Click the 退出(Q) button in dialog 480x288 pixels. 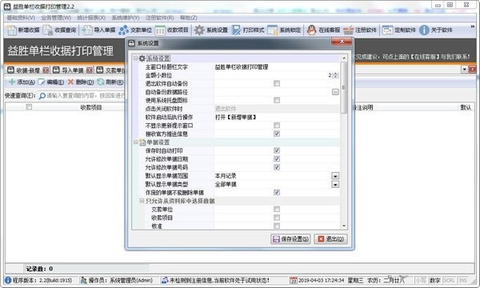pyautogui.click(x=331, y=239)
